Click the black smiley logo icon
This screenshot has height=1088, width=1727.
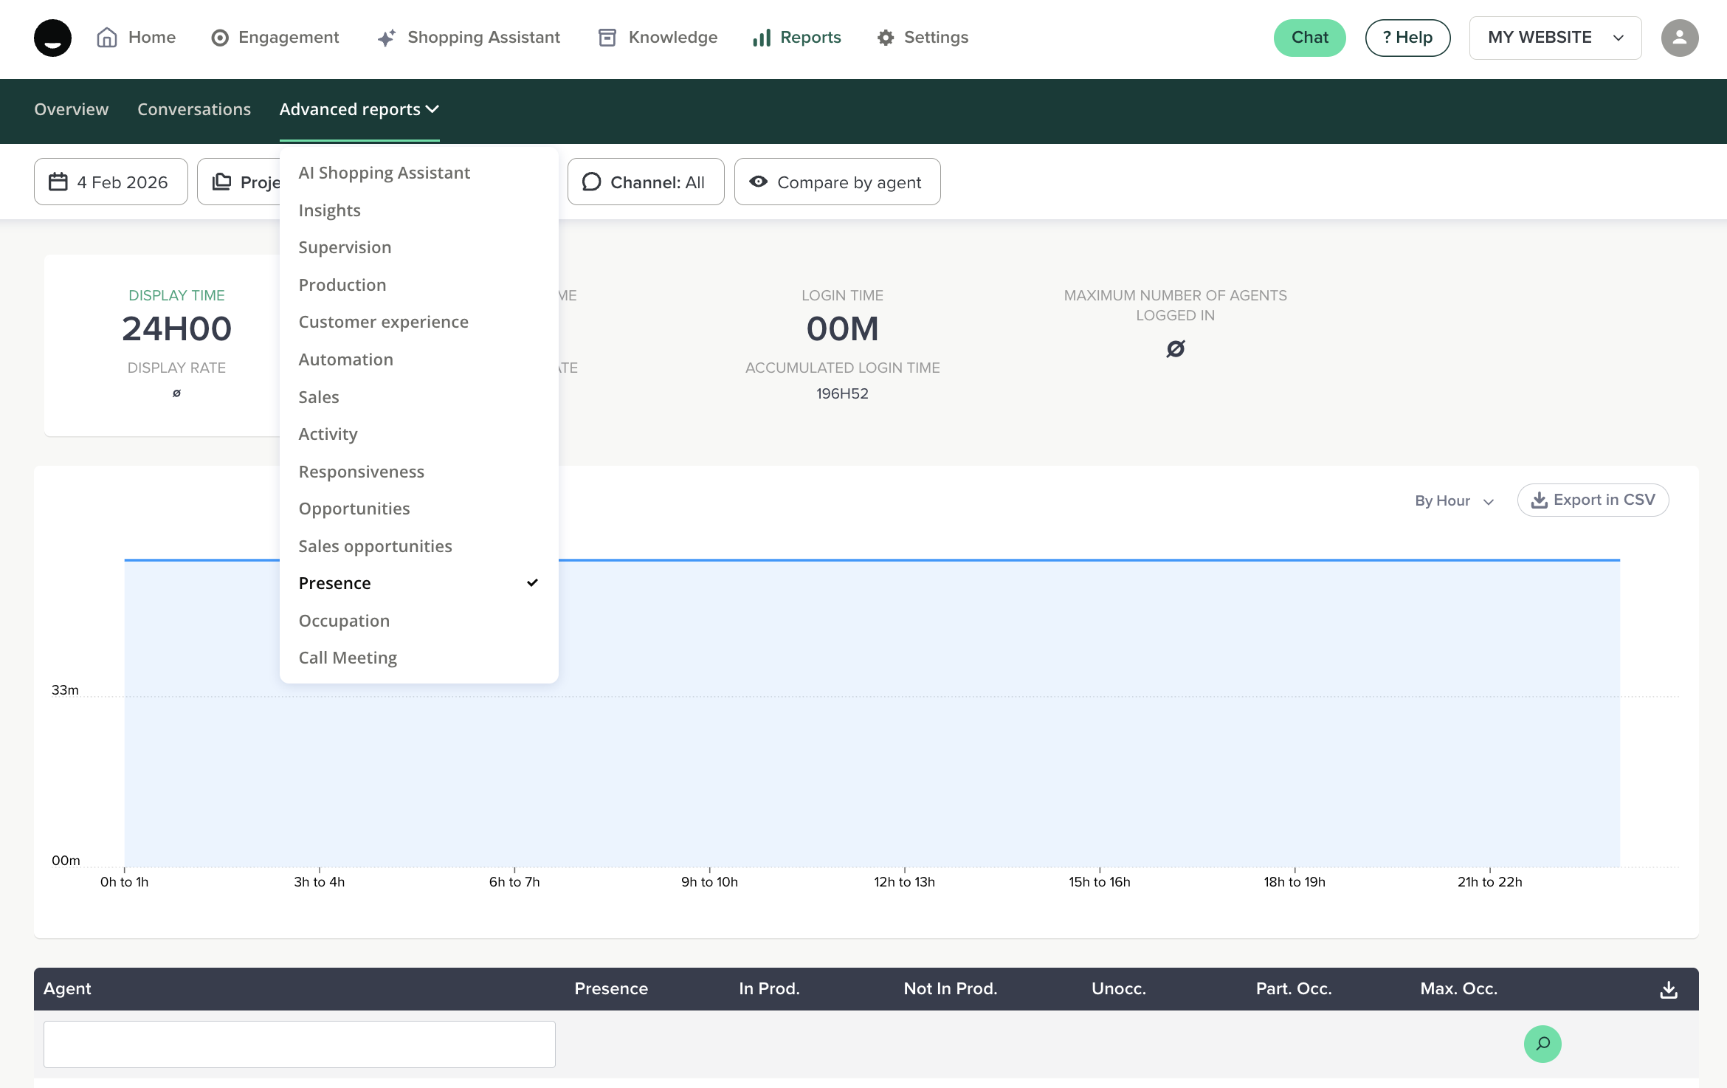52,38
